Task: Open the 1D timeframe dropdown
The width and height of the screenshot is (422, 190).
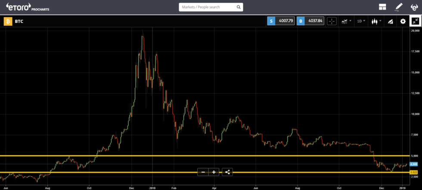Action: pyautogui.click(x=361, y=21)
